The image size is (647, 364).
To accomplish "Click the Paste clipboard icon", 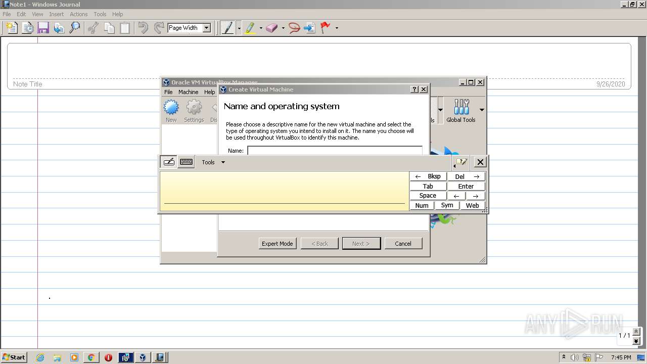I will coord(125,28).
